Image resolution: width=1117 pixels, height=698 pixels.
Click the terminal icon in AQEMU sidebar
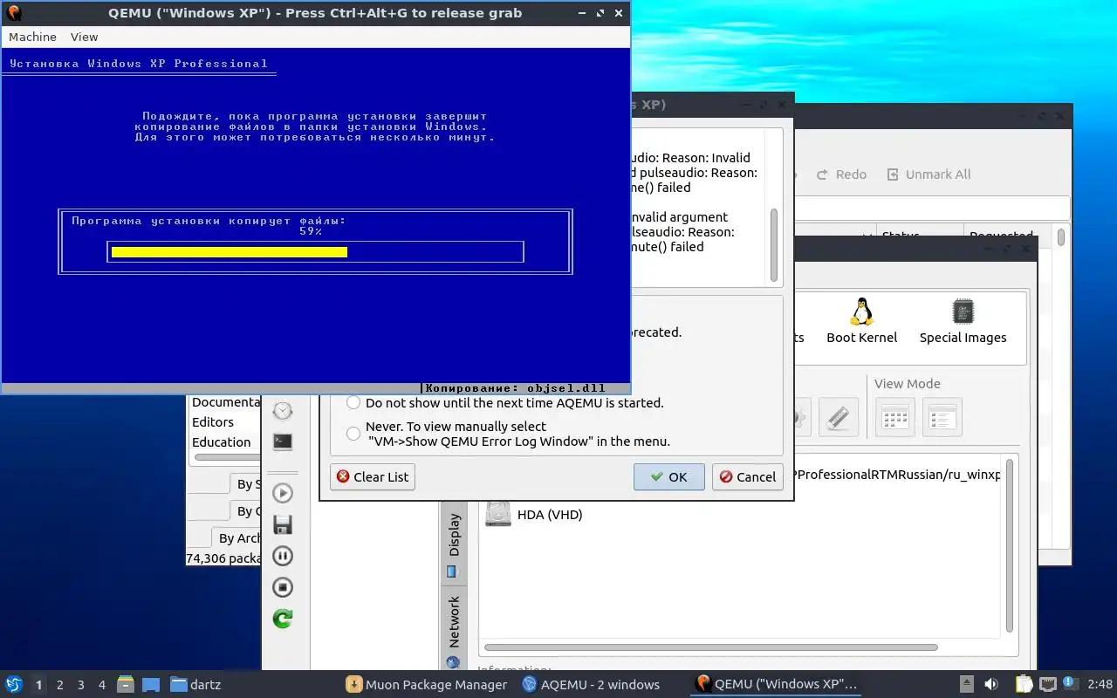283,441
